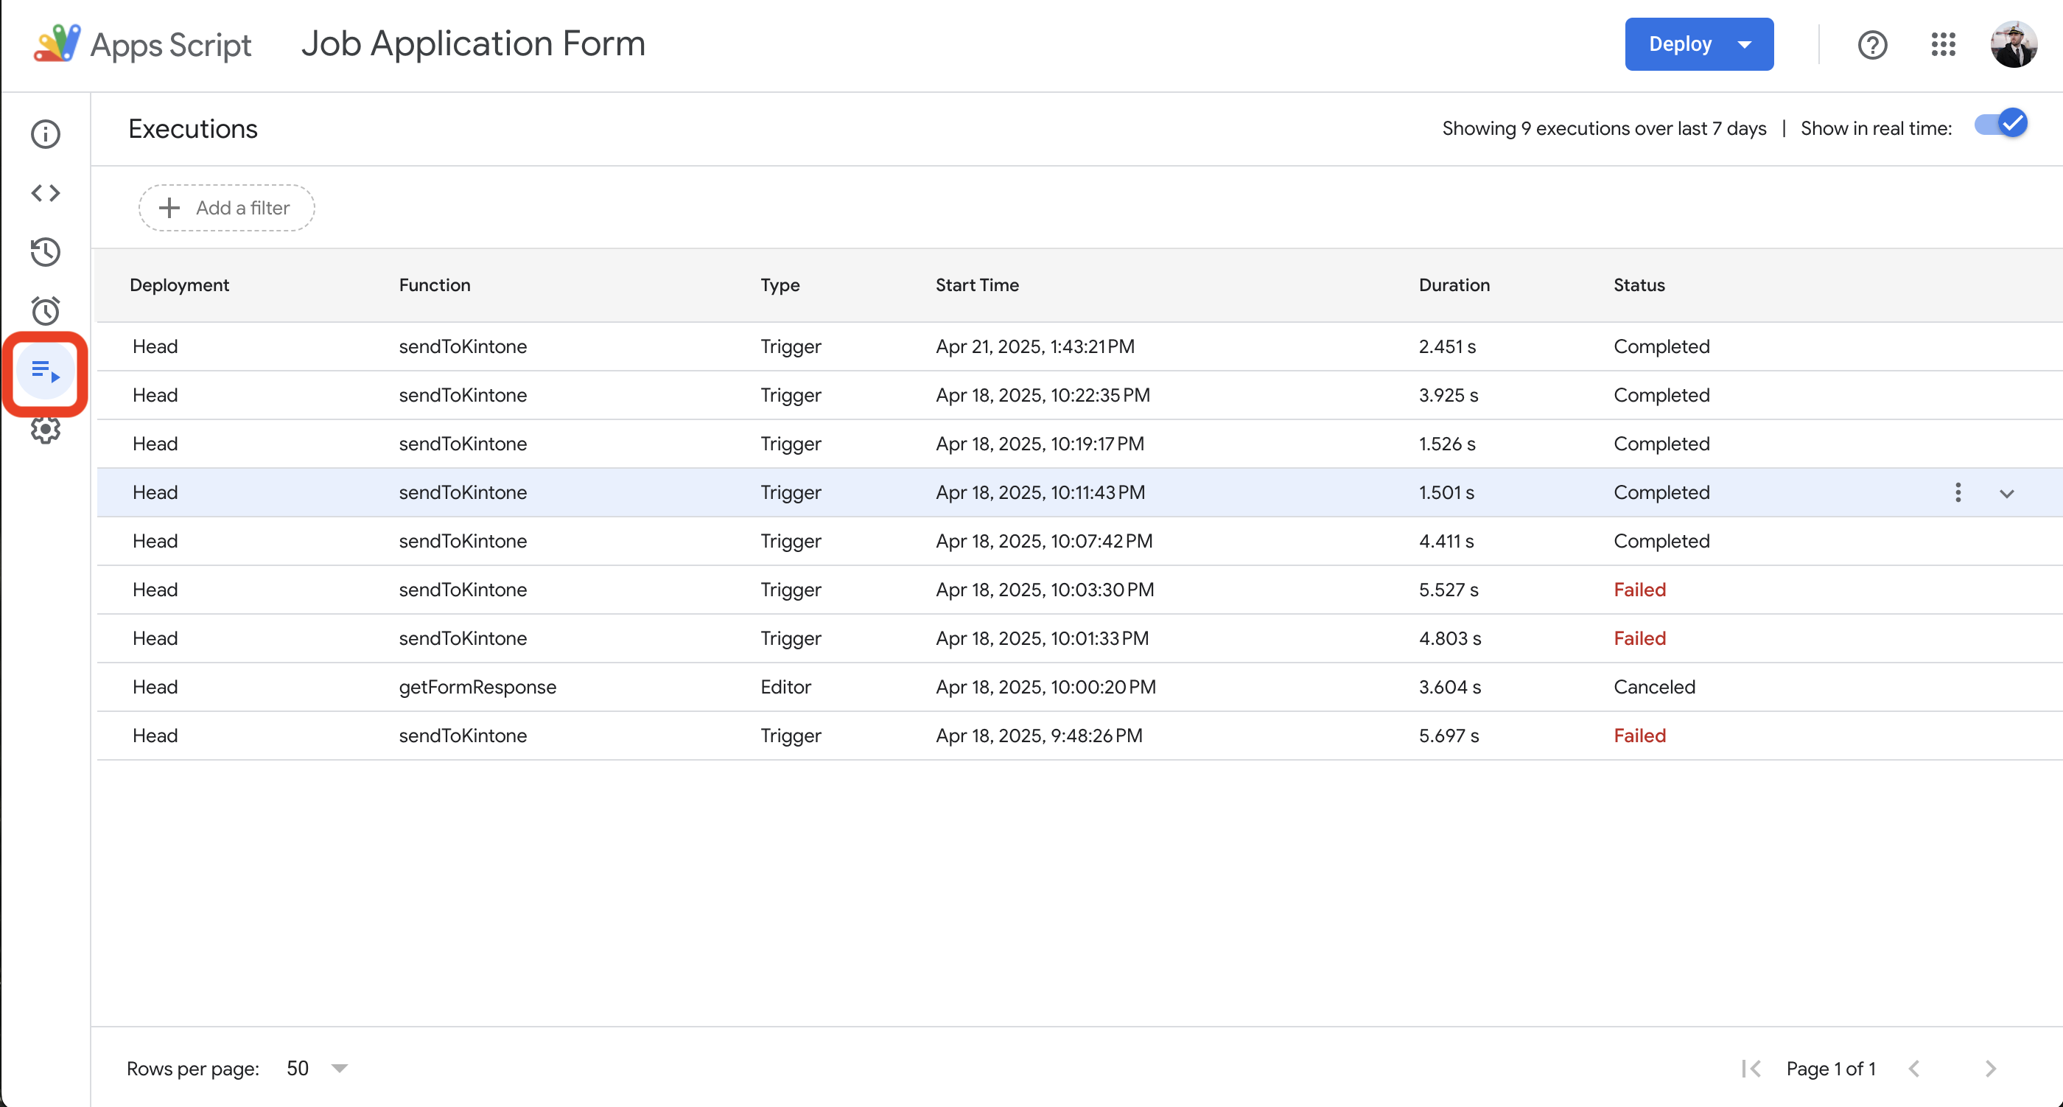Open the Overview panel

tap(46, 134)
